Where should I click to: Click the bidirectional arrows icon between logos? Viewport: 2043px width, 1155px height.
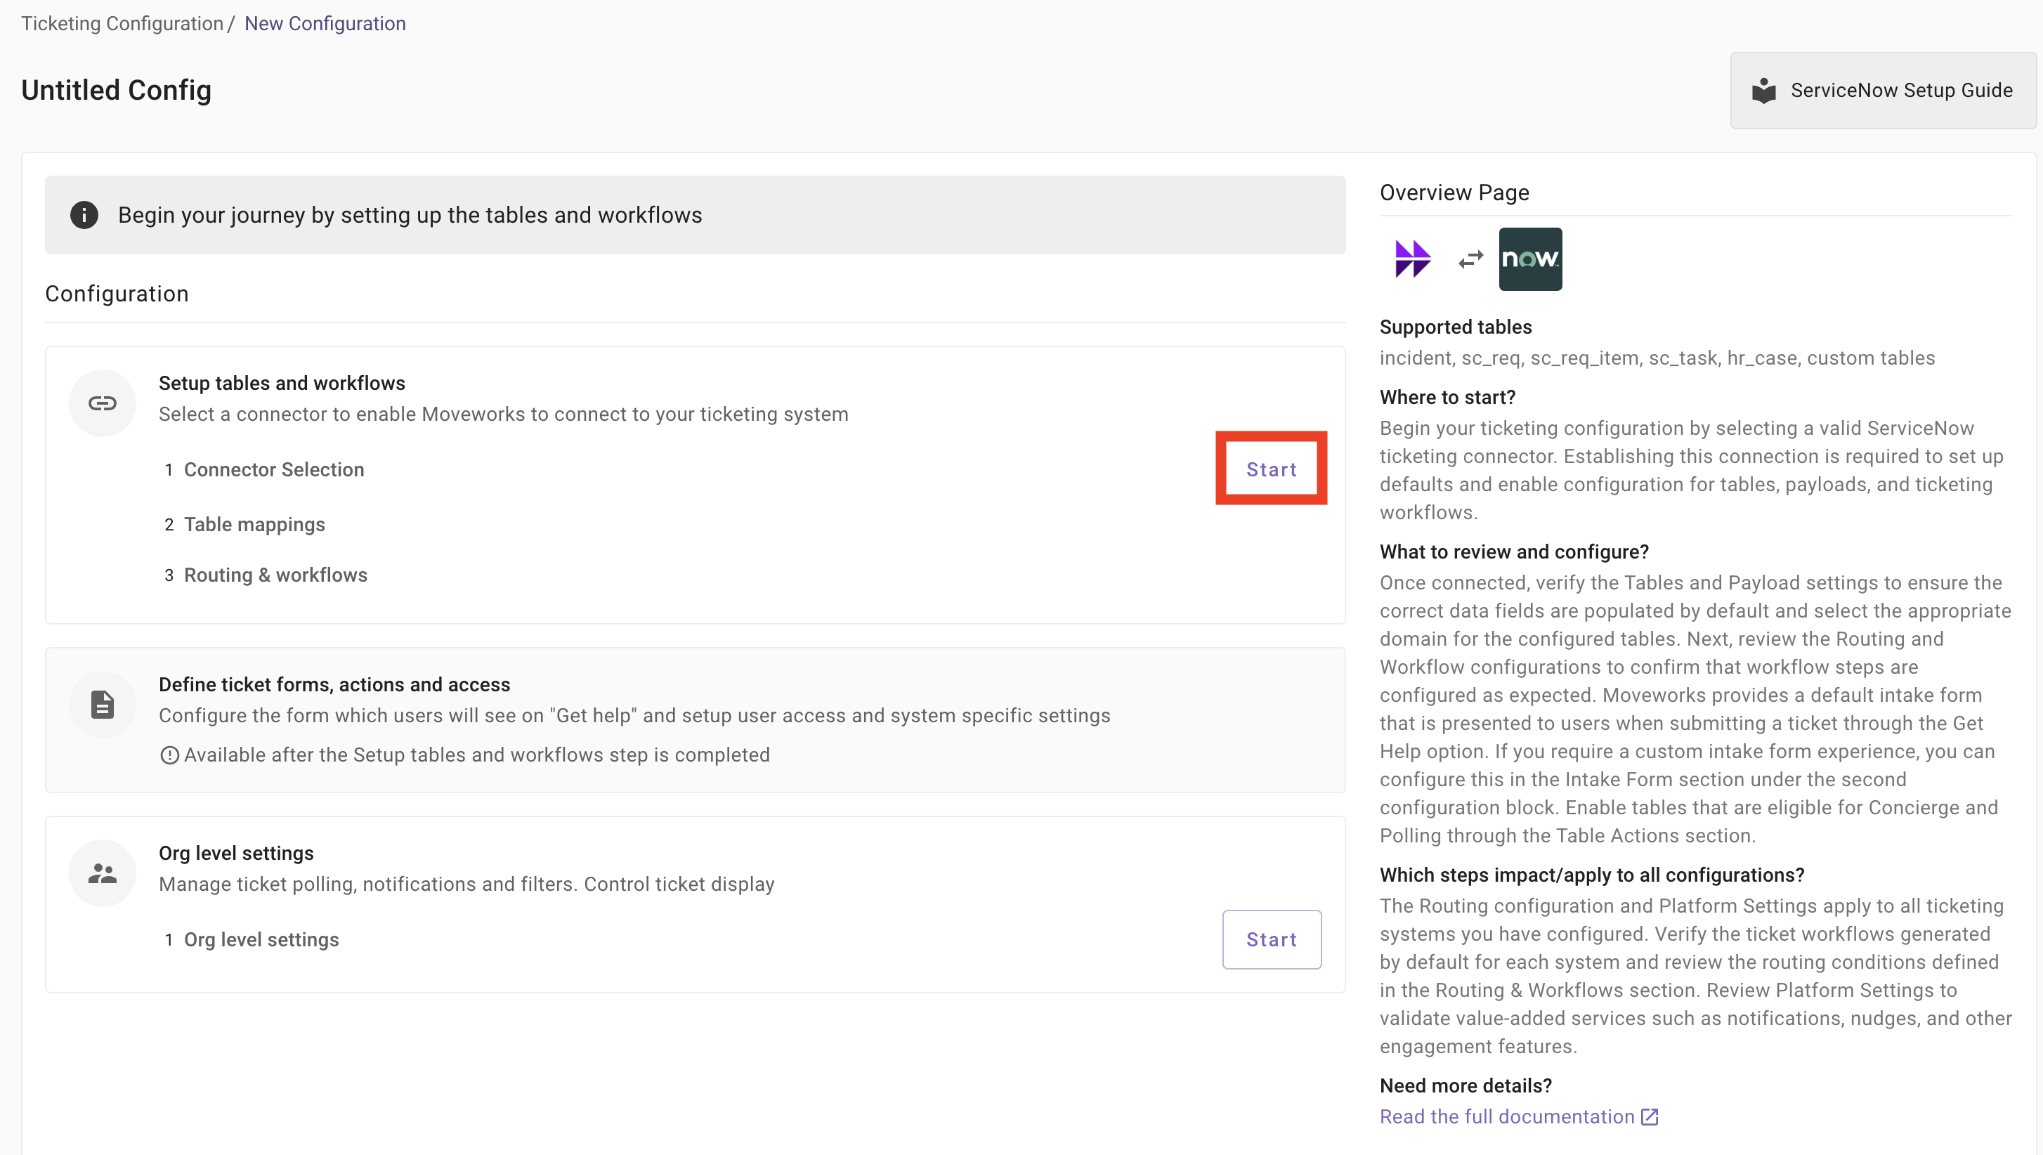click(x=1470, y=259)
